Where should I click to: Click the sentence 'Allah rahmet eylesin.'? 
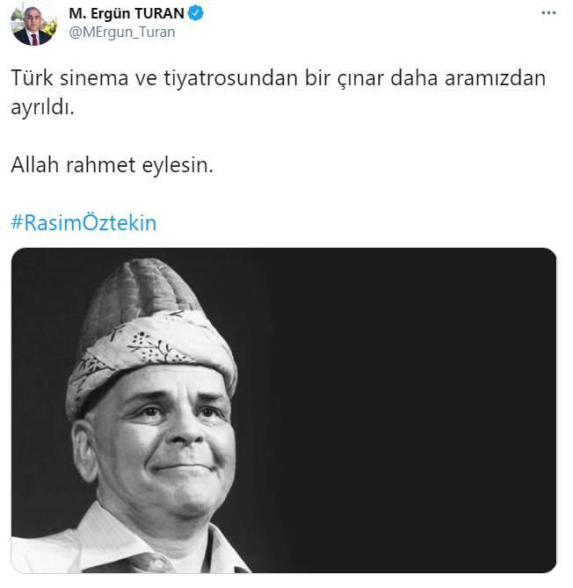click(x=112, y=165)
